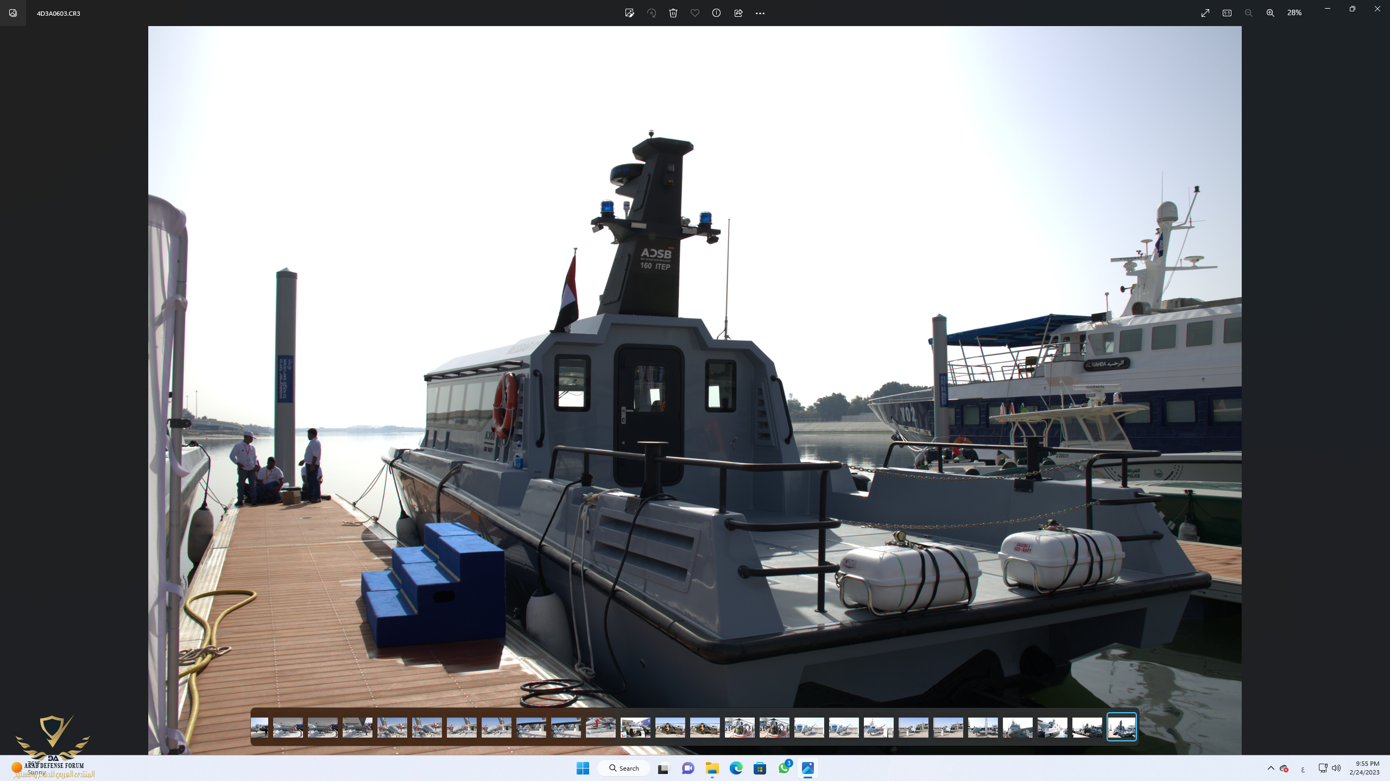Open the Windows Start menu
Image resolution: width=1390 pixels, height=781 pixels.
(583, 768)
